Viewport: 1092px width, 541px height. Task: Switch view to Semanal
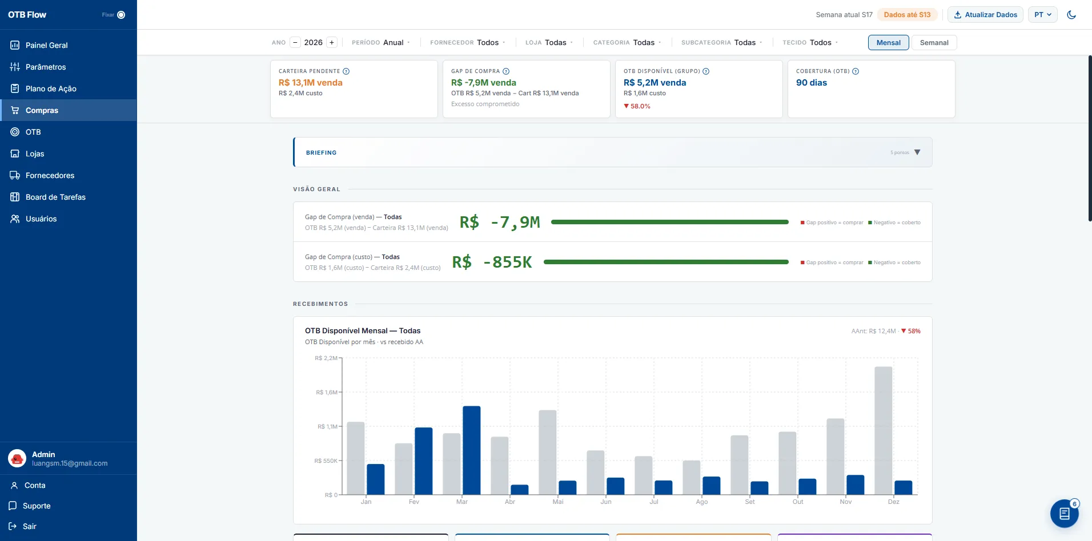point(934,43)
